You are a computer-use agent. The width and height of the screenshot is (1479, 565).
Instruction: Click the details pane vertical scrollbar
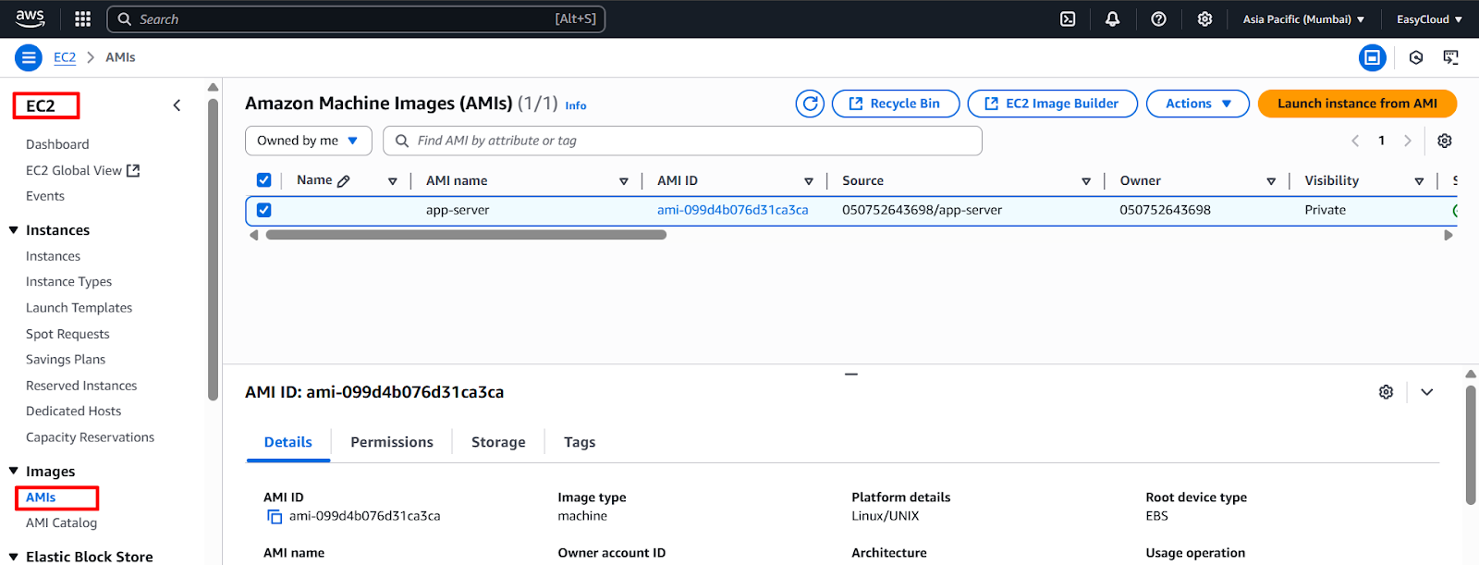1471,445
